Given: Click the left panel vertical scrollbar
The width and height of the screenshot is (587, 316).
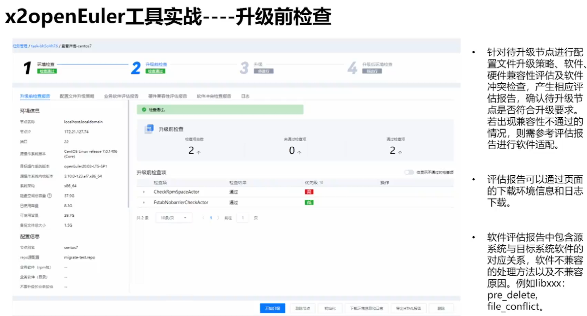Looking at the screenshot, I should tap(128, 154).
